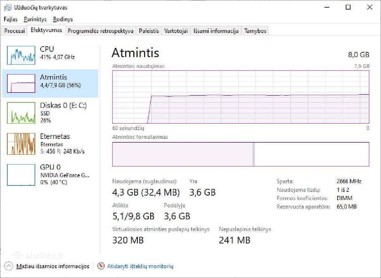Screen dimensions: 381x278
Task: Open the Diskas 0 (E: C:) performance graph
Action: pos(50,113)
